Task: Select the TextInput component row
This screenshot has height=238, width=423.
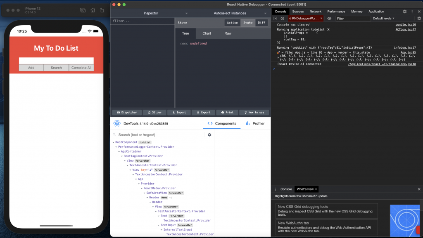Action: pos(162,225)
